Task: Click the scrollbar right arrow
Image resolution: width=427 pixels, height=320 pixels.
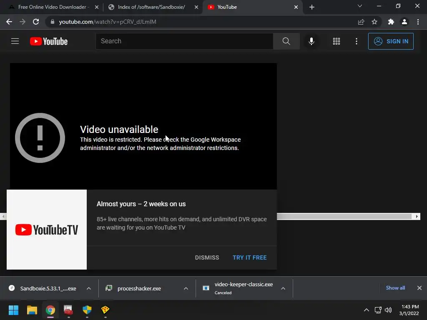Action: 417,217
